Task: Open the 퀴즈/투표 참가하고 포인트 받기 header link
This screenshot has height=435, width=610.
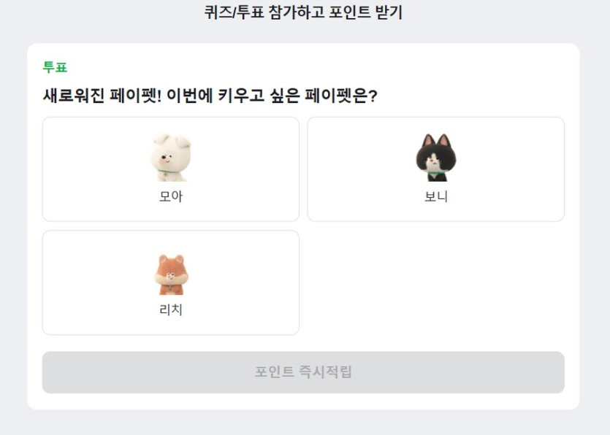Action: 305,12
